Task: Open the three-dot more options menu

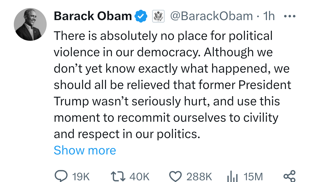Action: point(289,16)
